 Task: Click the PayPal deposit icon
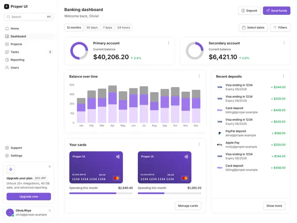tap(220, 133)
